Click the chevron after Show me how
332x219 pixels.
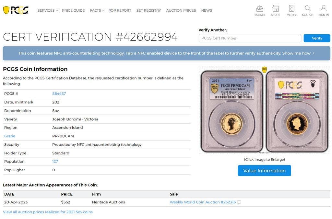click(314, 53)
